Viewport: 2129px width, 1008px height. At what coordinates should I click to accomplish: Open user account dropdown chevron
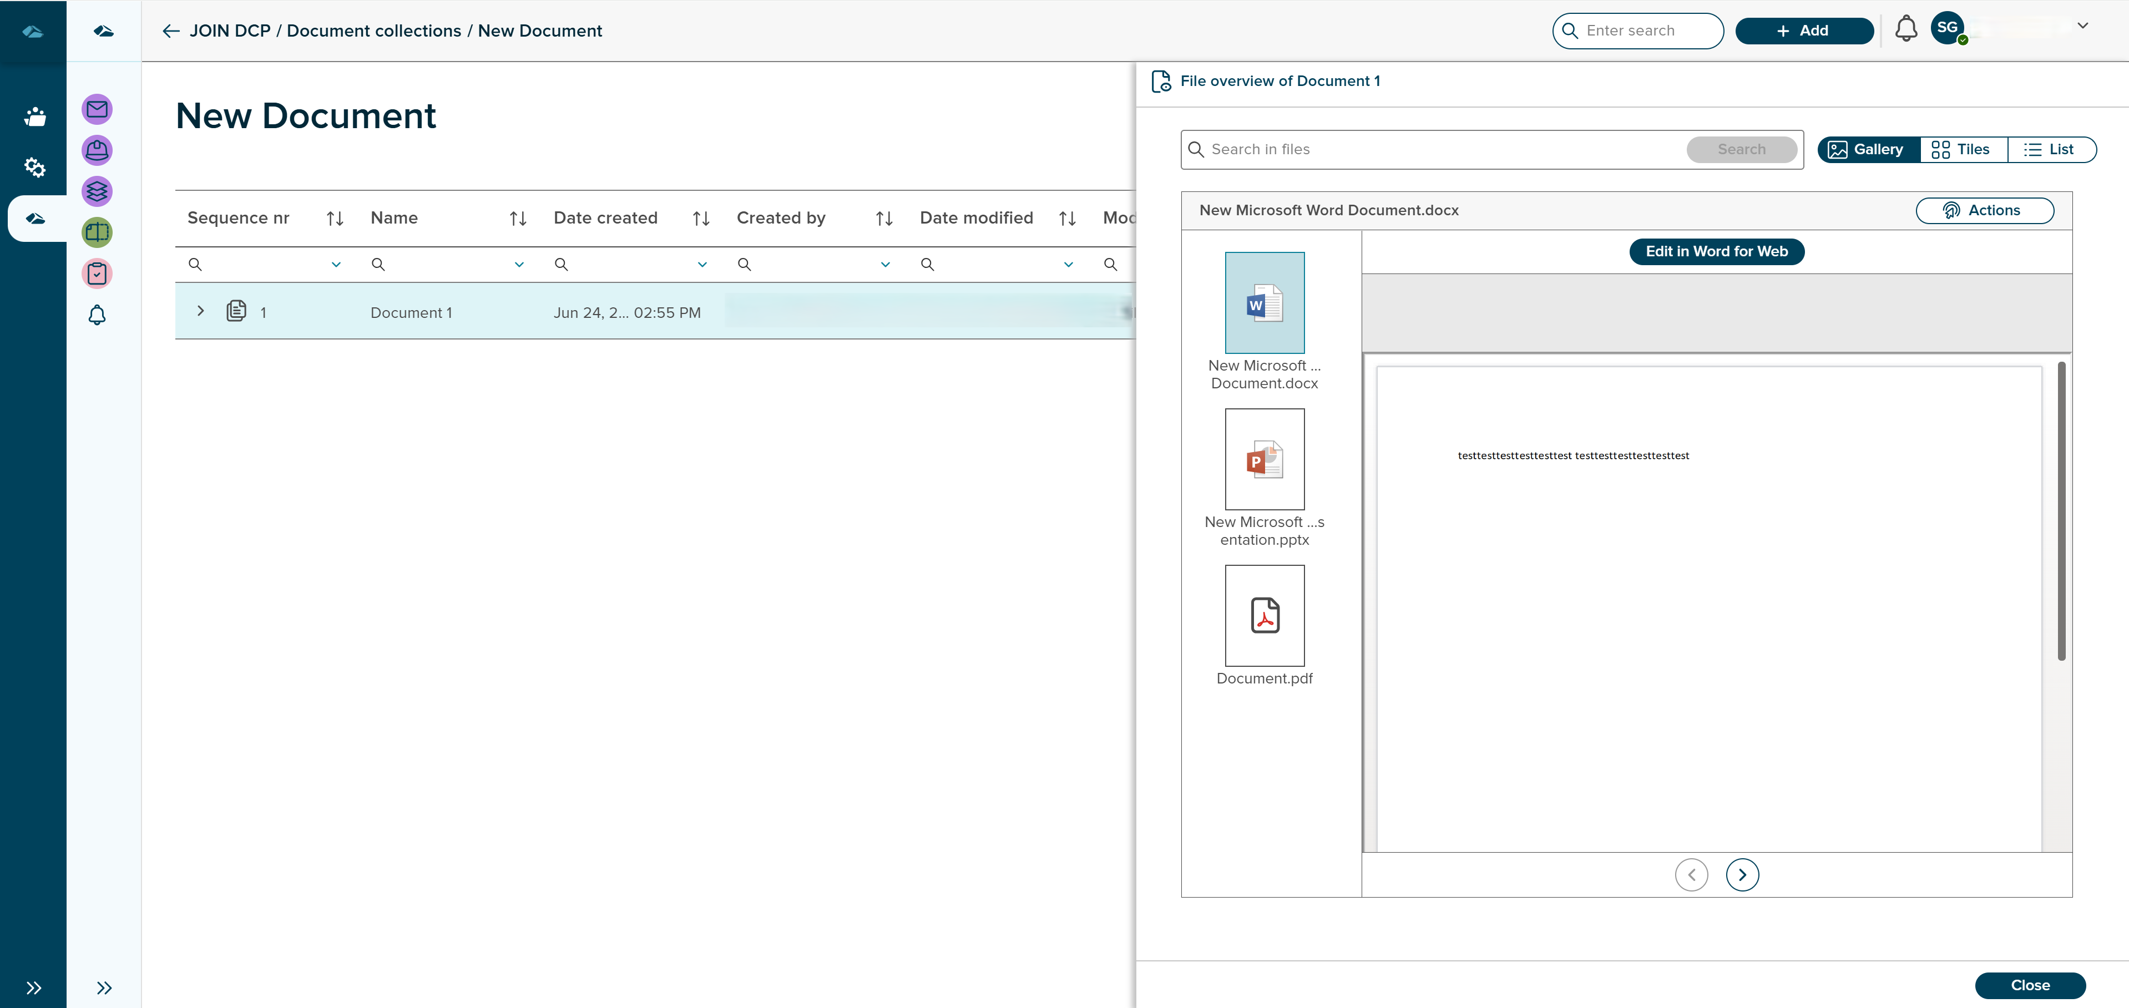pos(2083,26)
